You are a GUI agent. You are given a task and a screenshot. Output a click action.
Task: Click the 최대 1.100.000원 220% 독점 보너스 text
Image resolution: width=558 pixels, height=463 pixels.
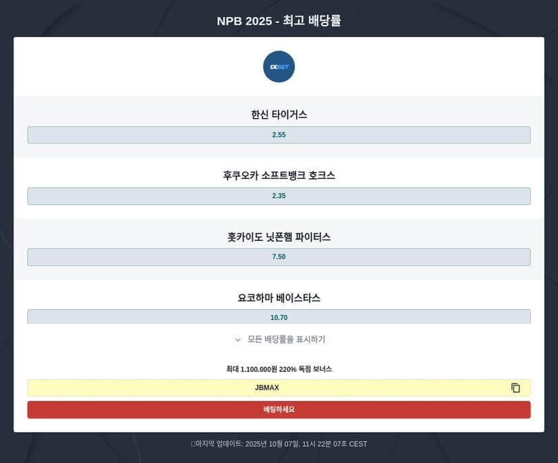[x=279, y=369]
